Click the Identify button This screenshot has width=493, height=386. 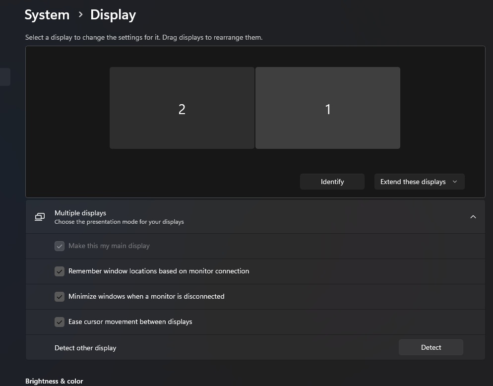point(332,182)
